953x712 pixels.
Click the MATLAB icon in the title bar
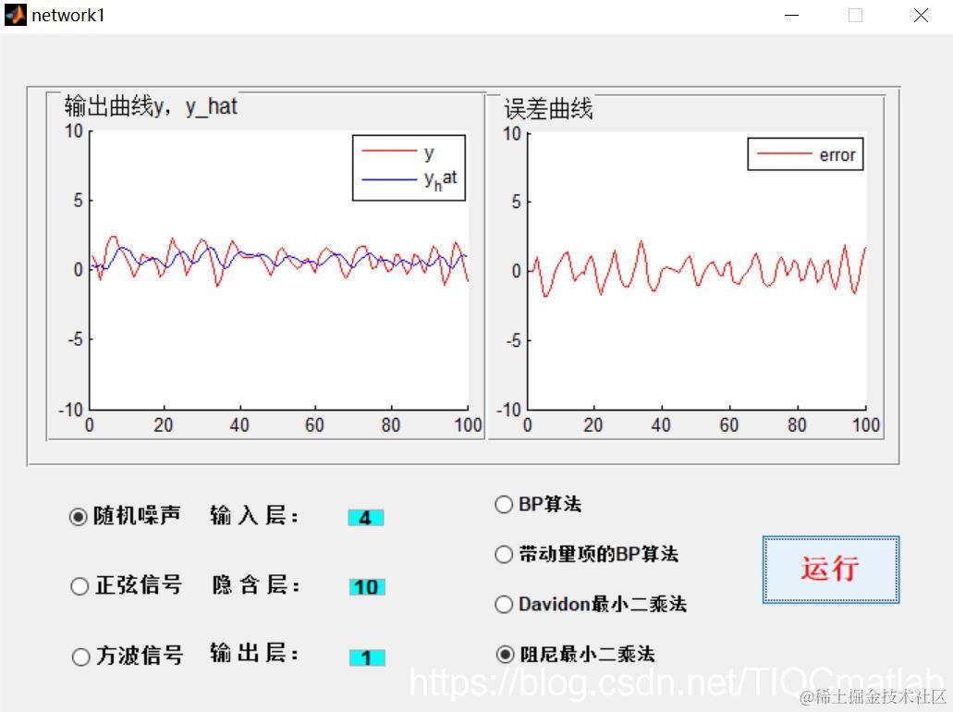tap(15, 15)
